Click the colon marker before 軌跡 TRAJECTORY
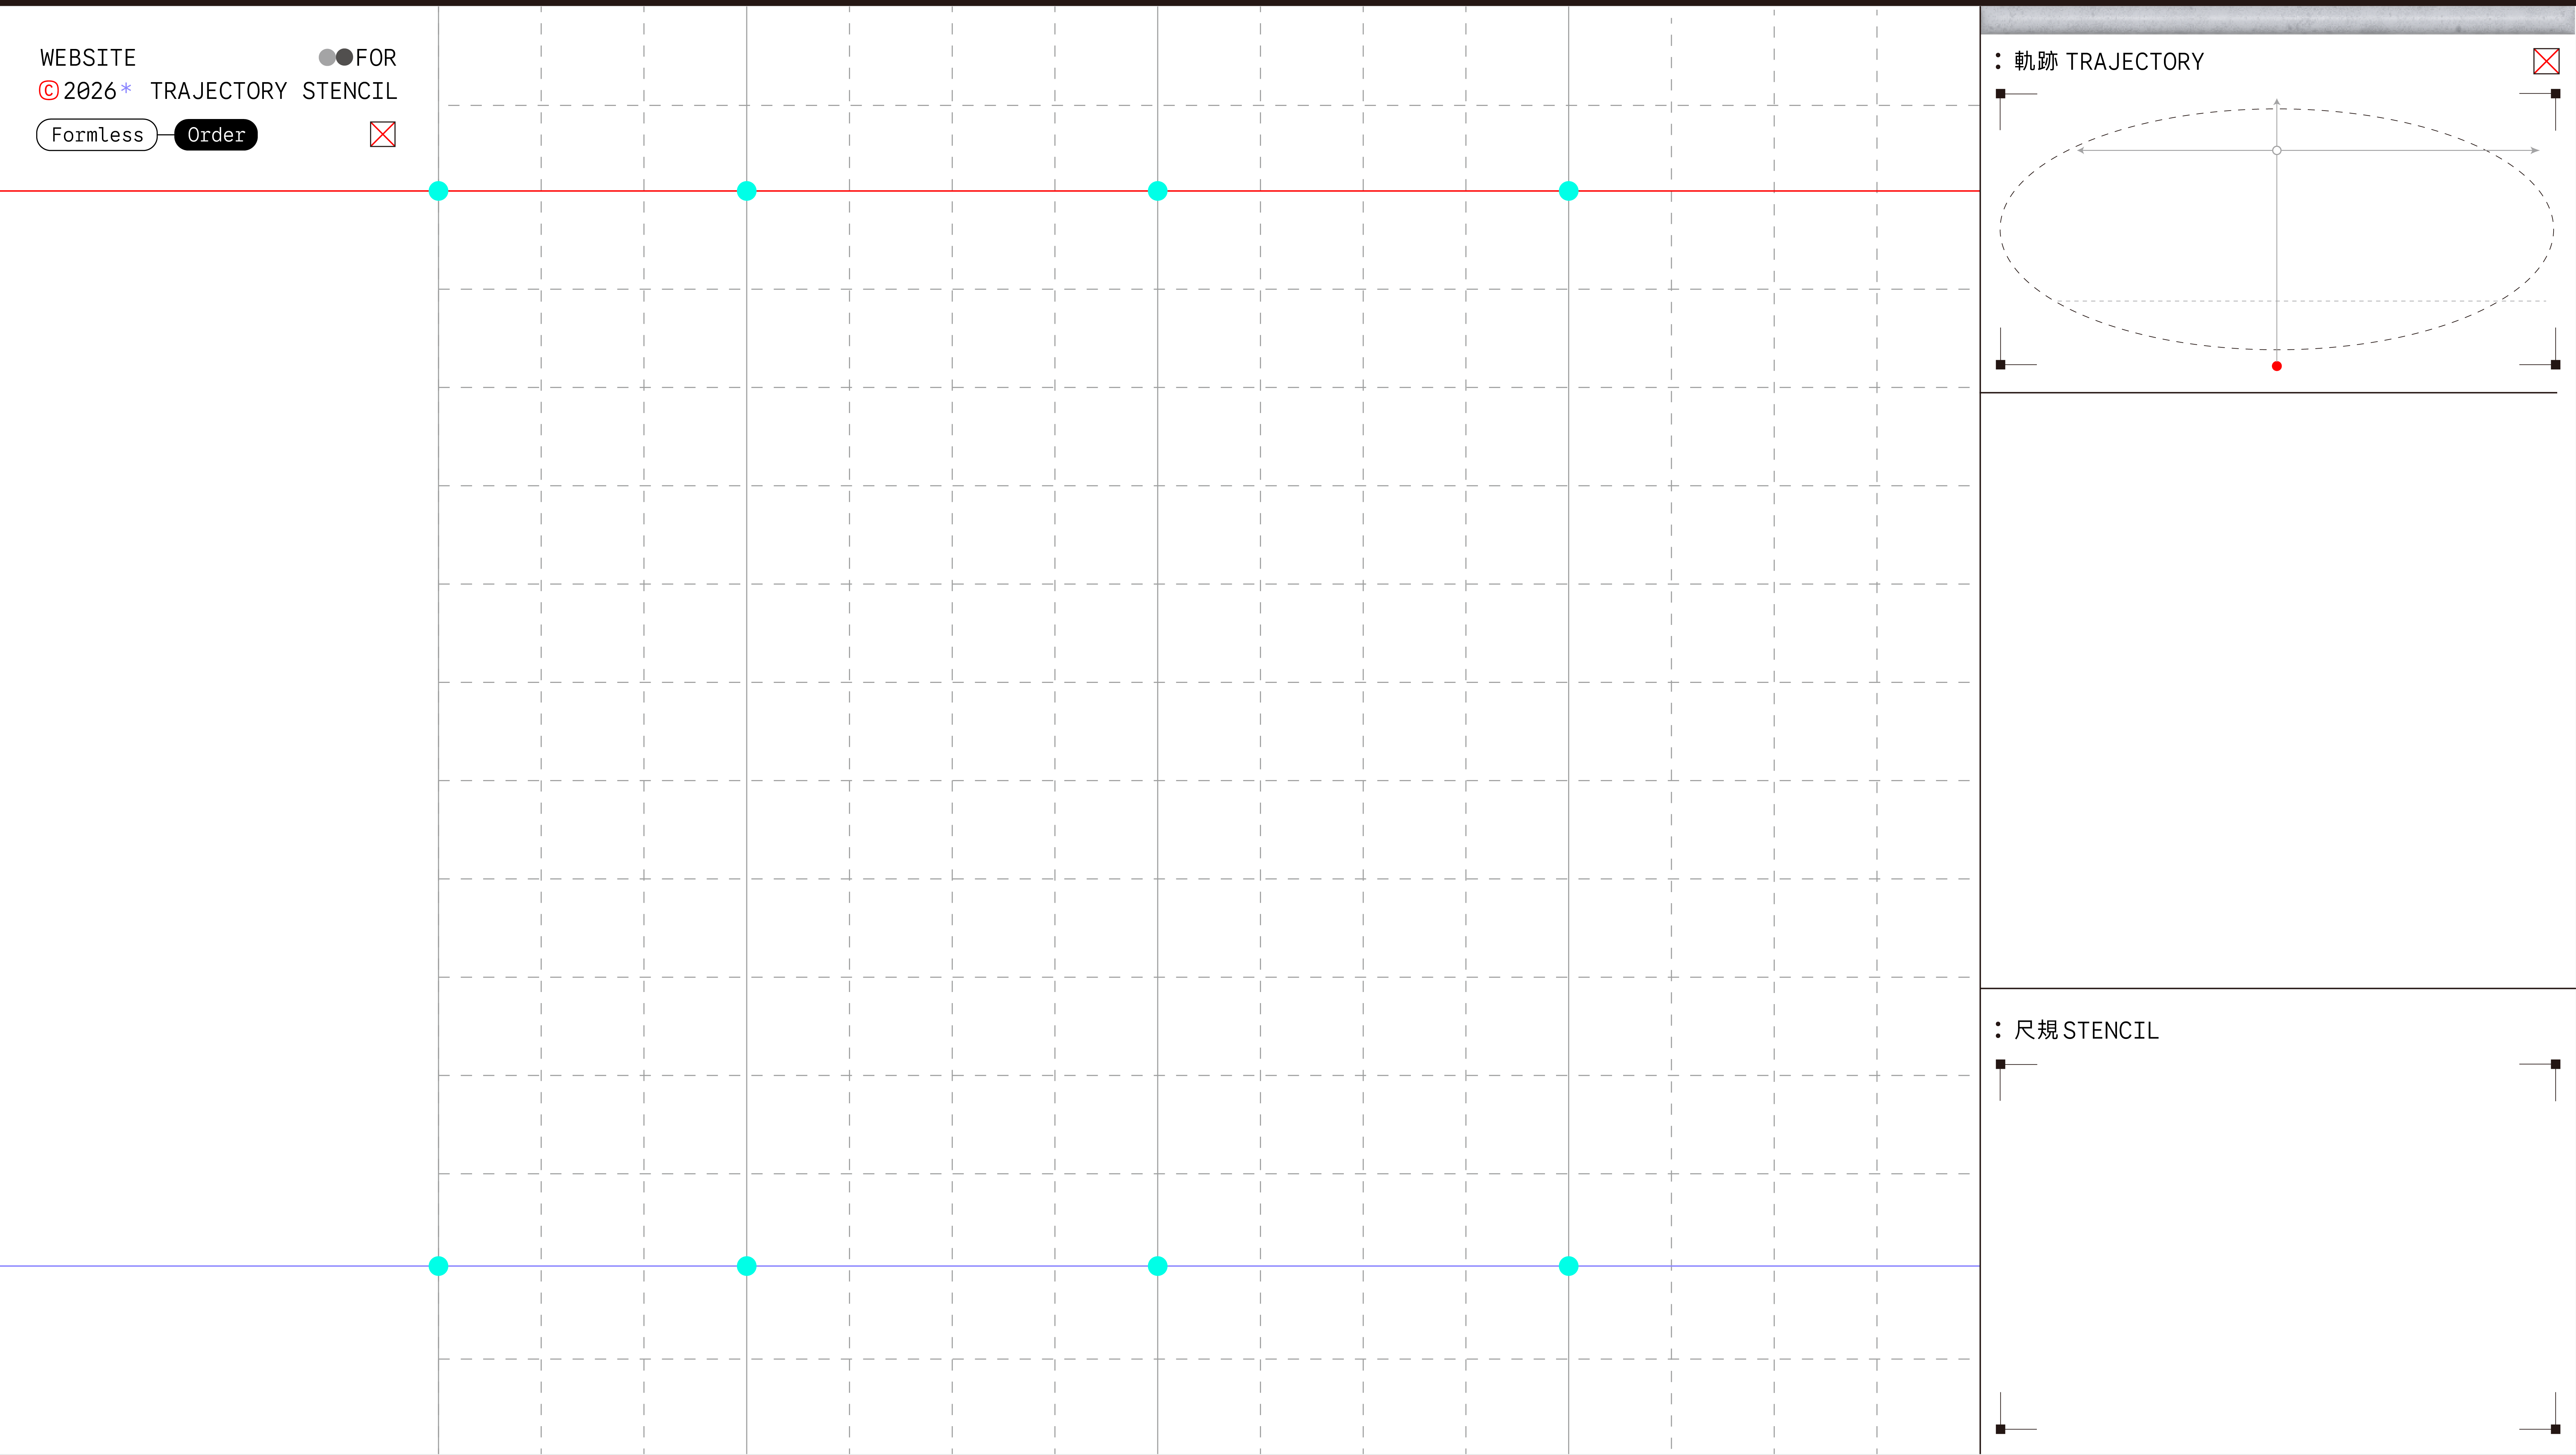 pos(1998,61)
